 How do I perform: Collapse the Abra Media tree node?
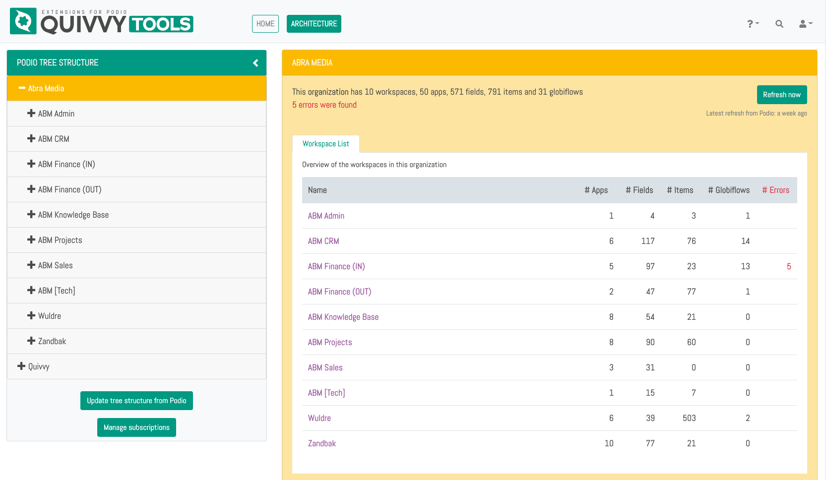tap(22, 88)
